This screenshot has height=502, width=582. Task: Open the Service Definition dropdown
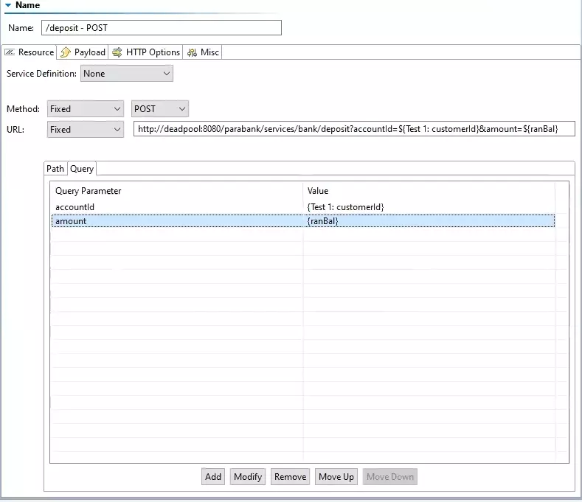[126, 74]
